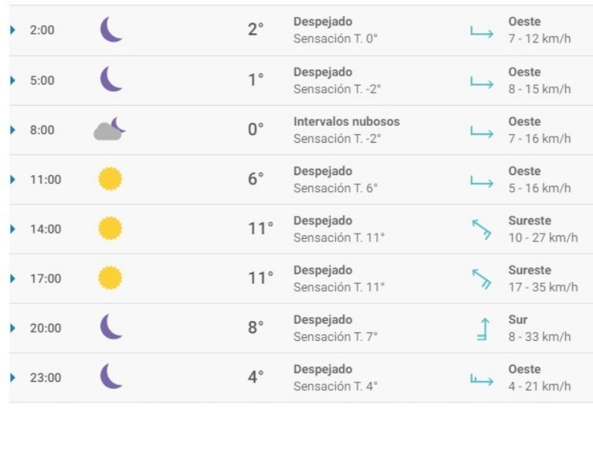This screenshot has width=593, height=462.
Task: Click the 11° temperature at 14:00
Action: click(260, 229)
